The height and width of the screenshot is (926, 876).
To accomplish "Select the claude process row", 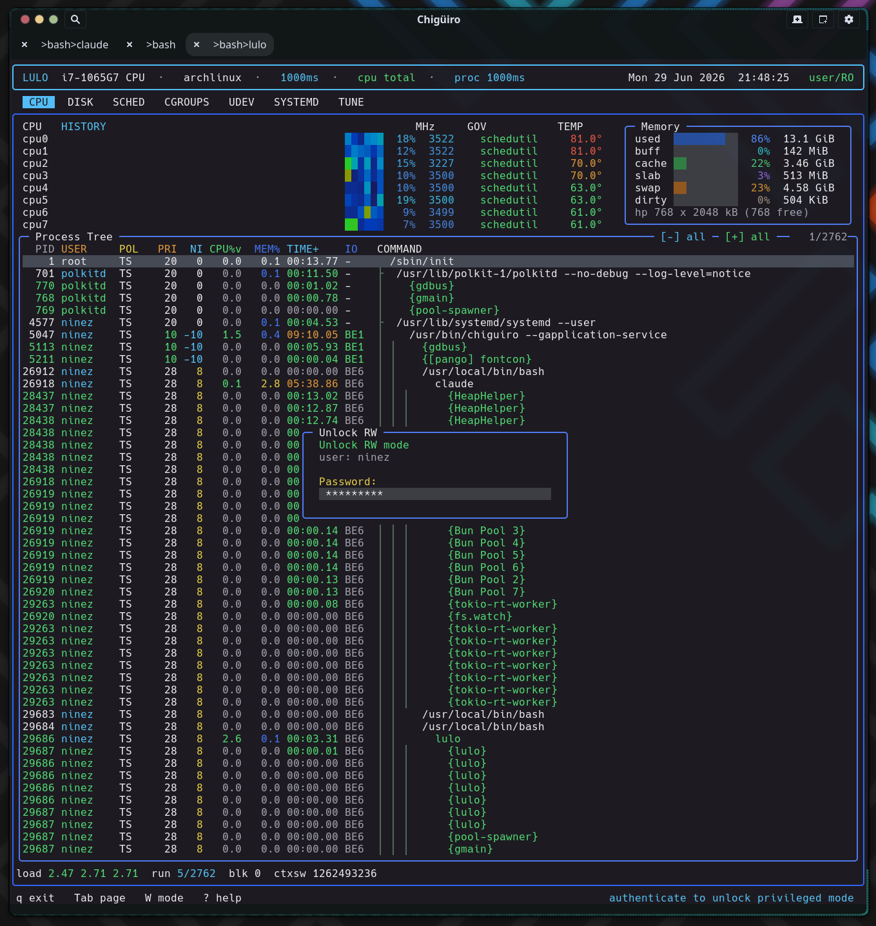I will click(438, 383).
